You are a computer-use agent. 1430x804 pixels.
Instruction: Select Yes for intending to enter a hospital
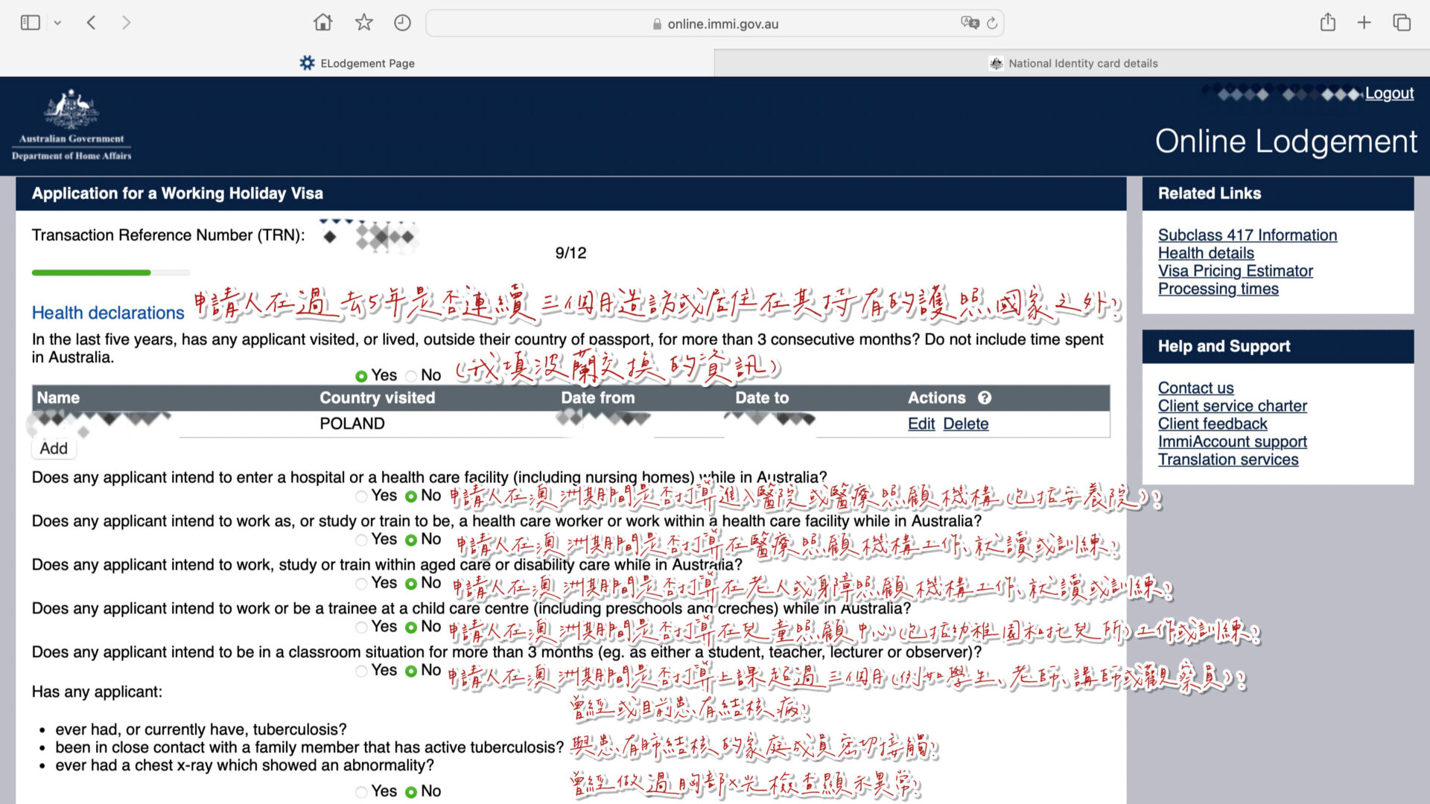361,496
